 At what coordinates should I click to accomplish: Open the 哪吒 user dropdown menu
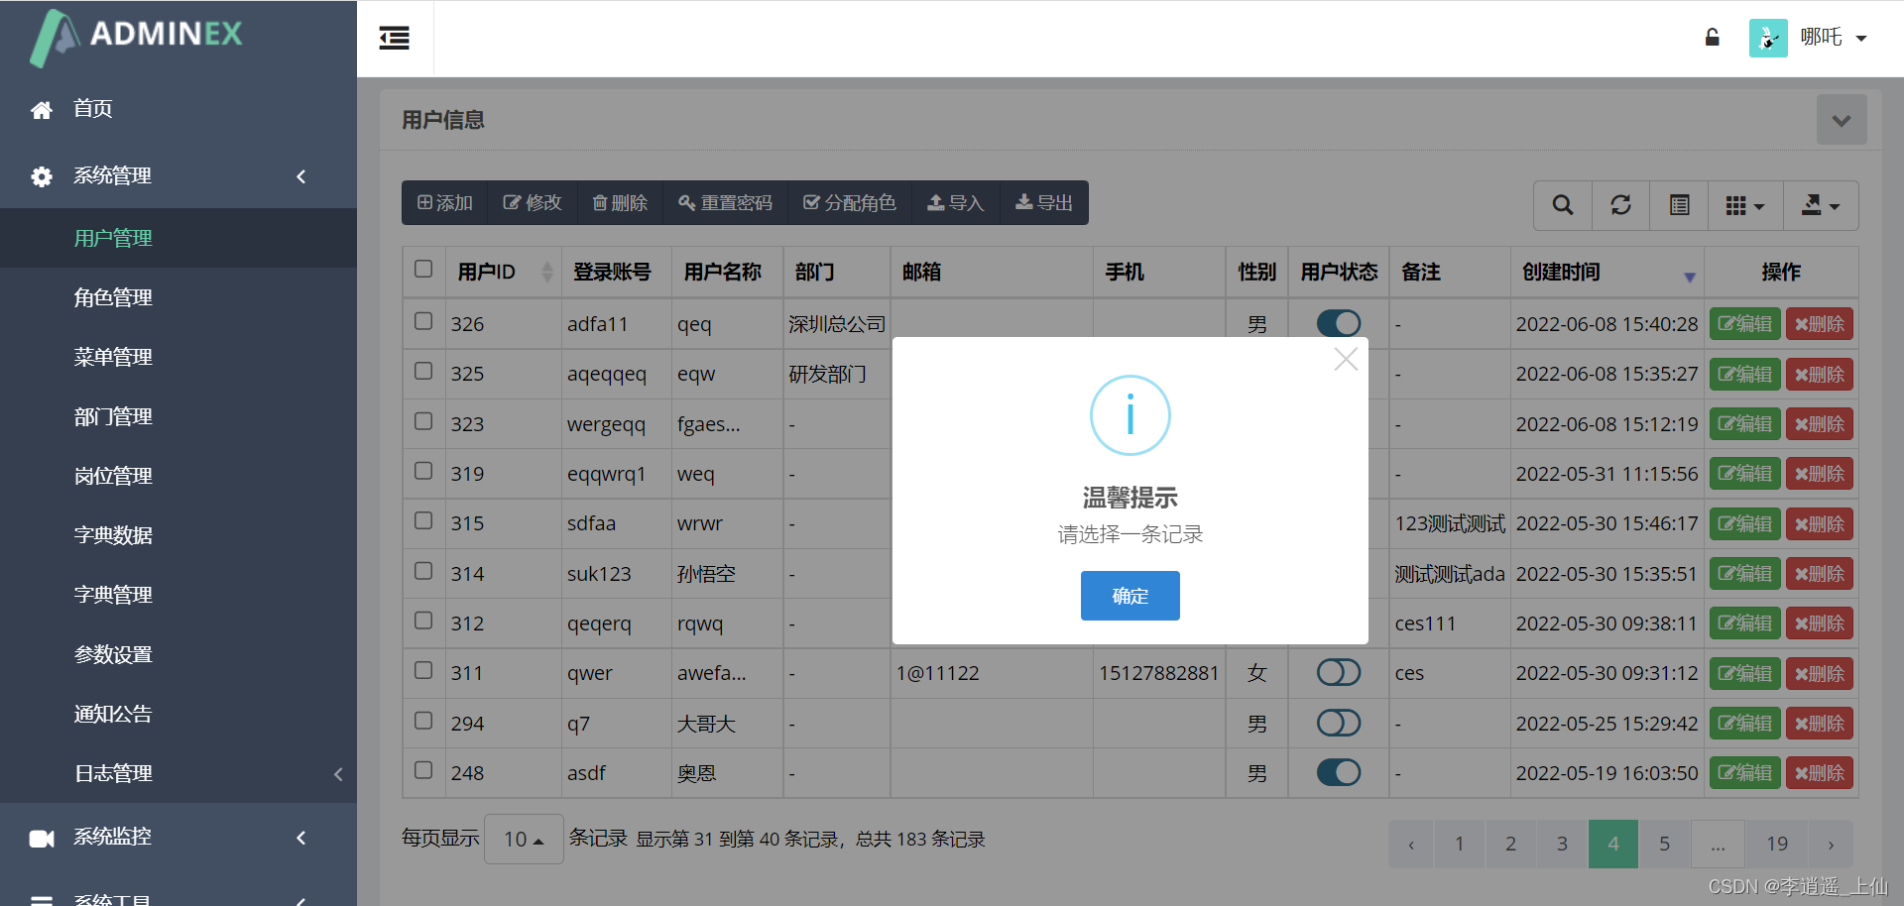1834,38
